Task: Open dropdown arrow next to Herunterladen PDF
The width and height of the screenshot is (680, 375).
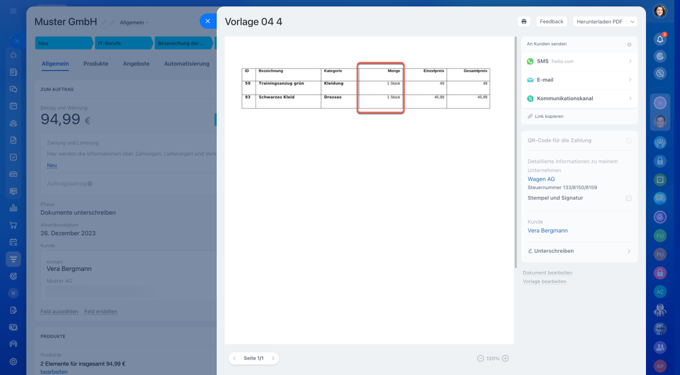Action: [x=632, y=21]
